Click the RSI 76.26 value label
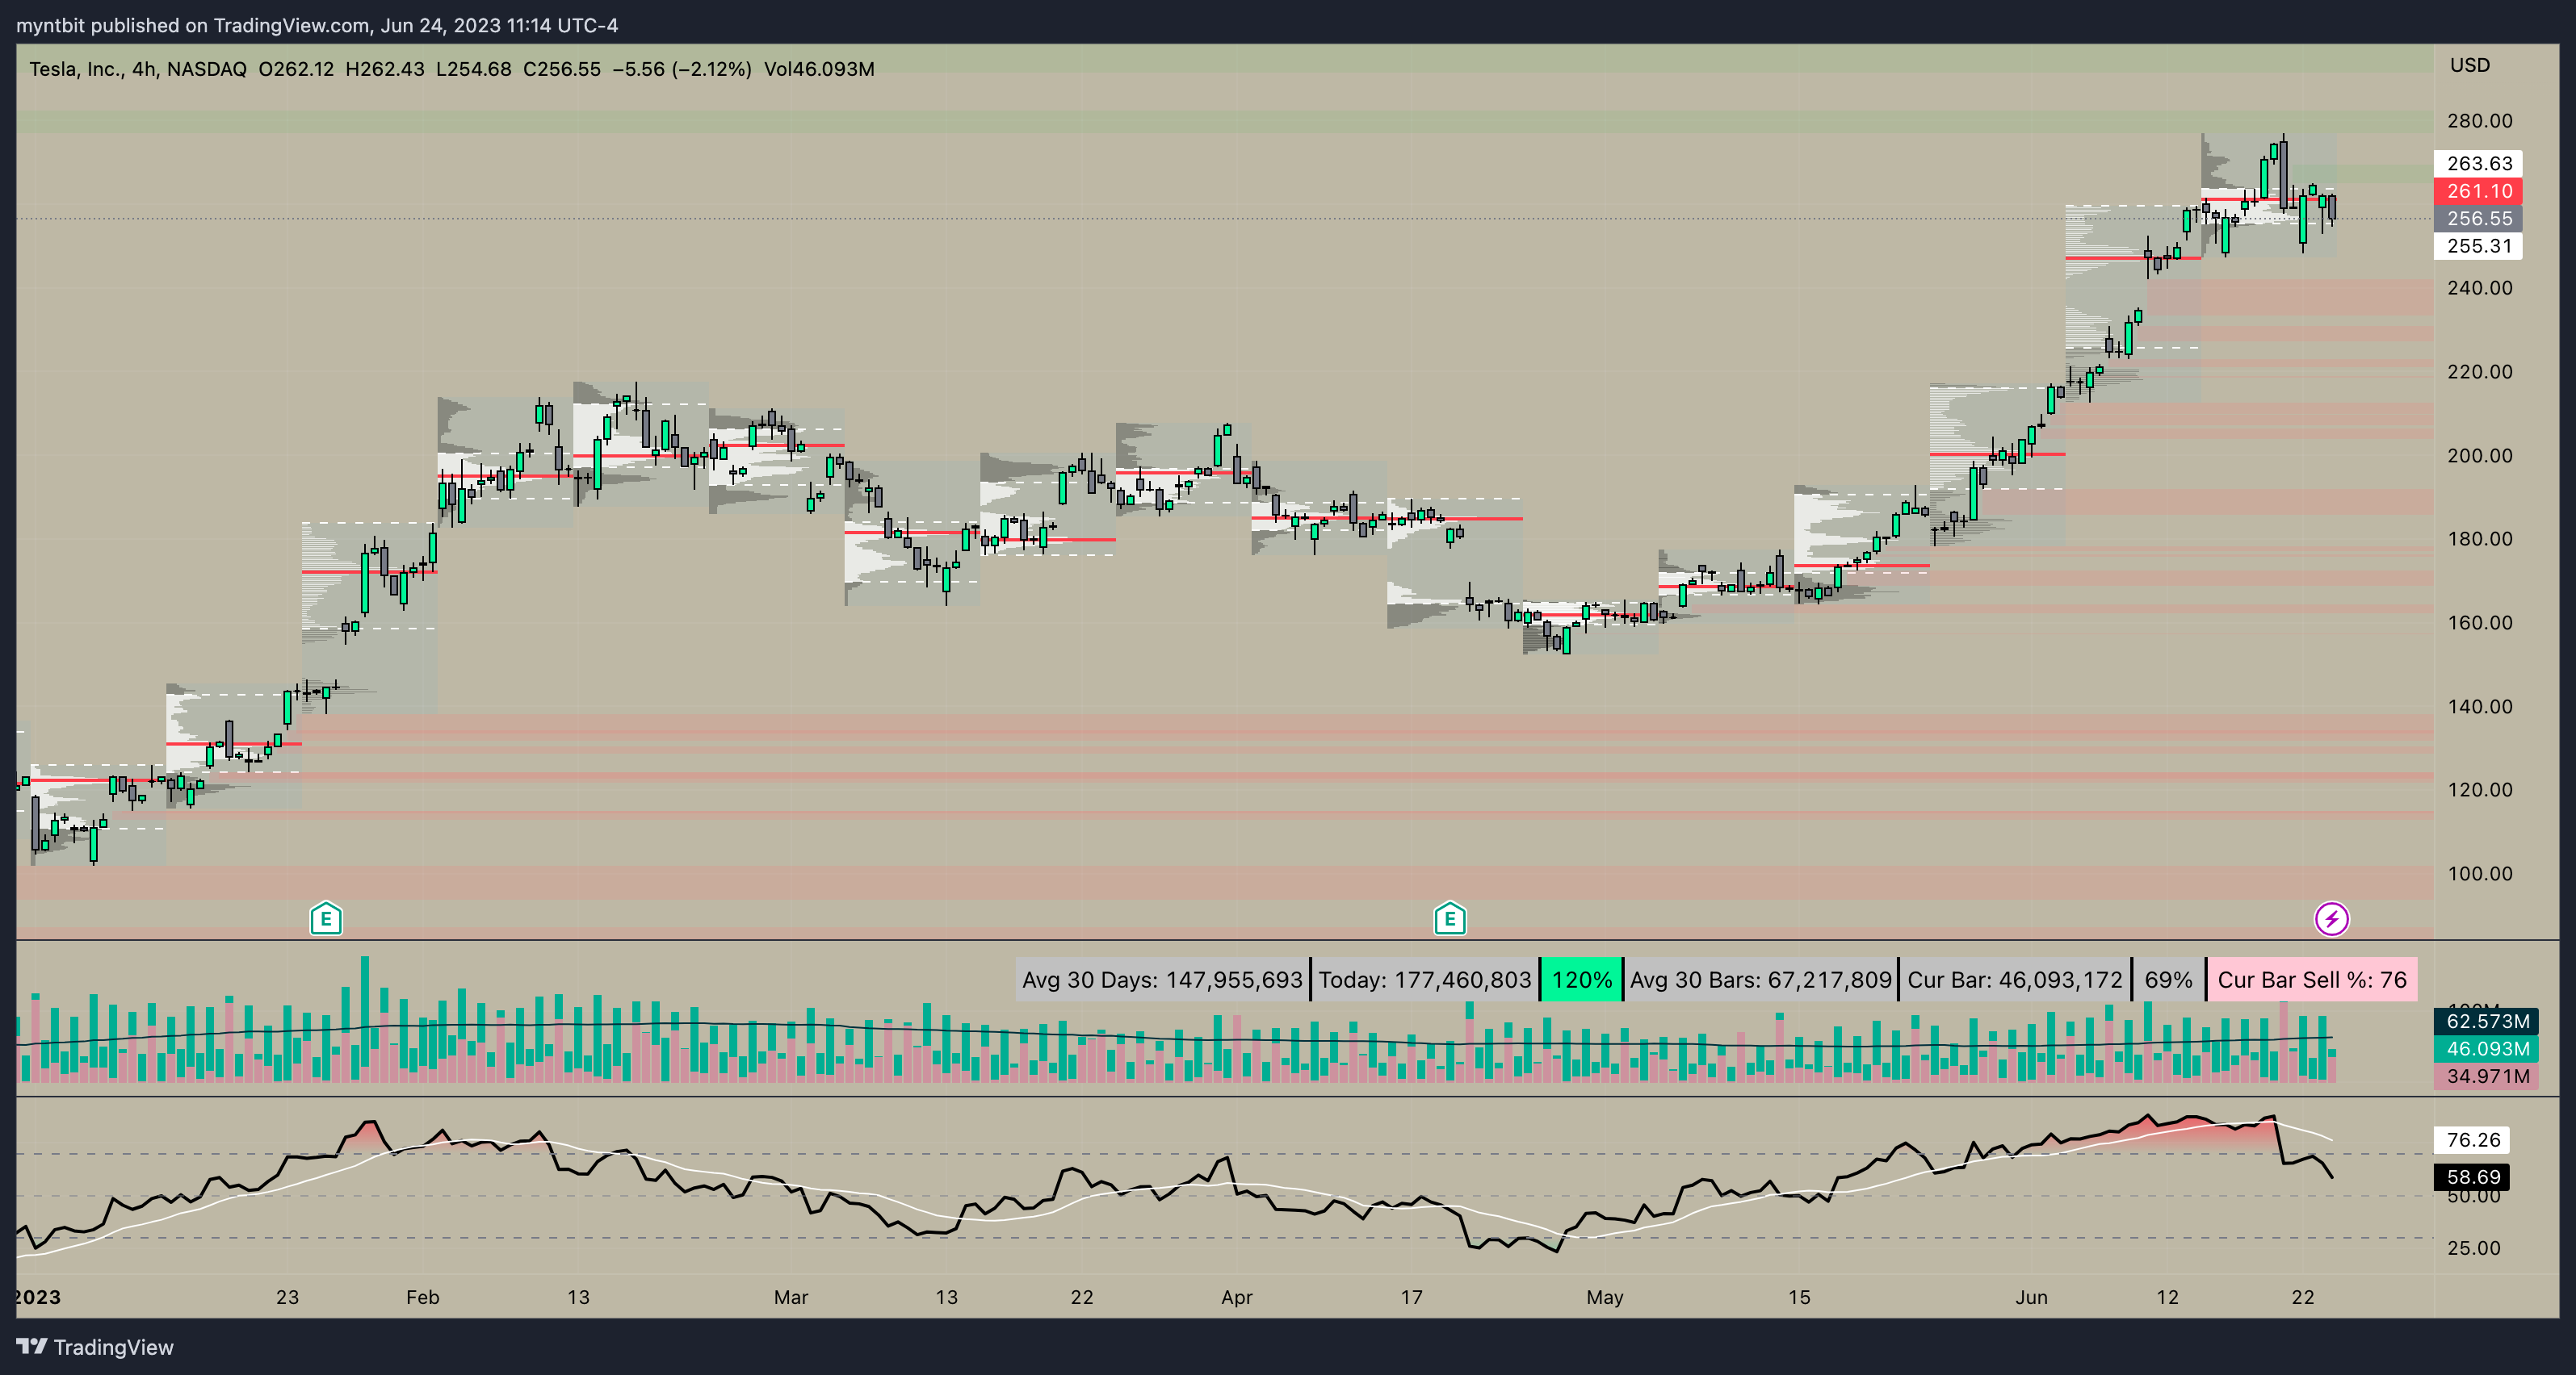This screenshot has width=2576, height=1375. point(2473,1140)
